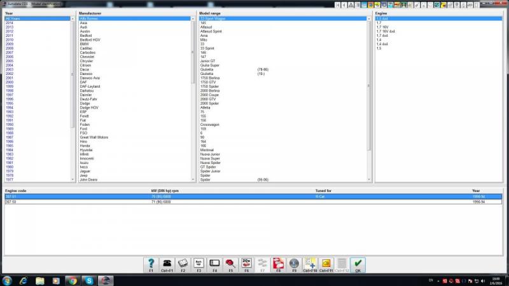Select Citroen in Manufacturer list
Viewport: 509px width, 286px height.
click(x=85, y=65)
